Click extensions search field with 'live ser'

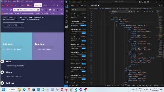79,9
